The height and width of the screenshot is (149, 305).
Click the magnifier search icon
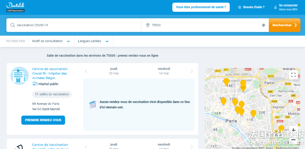(x=13, y=25)
